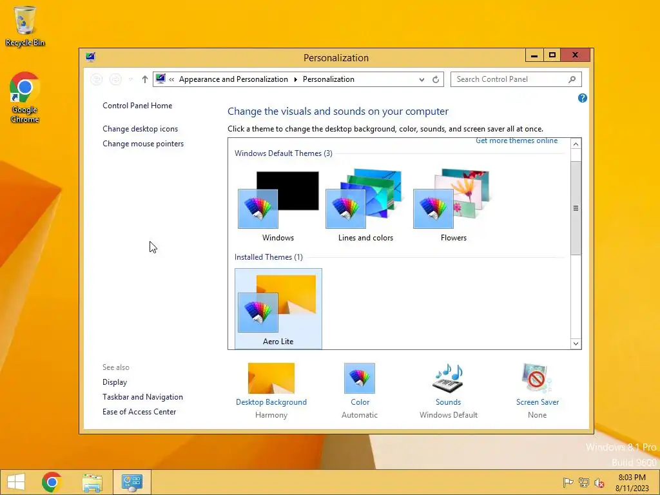The image size is (660, 495).
Task: Click the Forward navigation arrow
Action: coord(115,79)
